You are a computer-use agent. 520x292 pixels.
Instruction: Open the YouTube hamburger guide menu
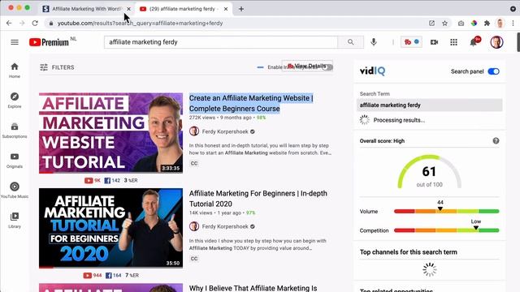[15, 42]
